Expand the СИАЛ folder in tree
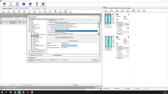 tap(28, 30)
